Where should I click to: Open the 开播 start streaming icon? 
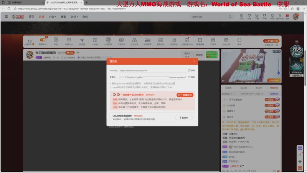click(x=264, y=17)
